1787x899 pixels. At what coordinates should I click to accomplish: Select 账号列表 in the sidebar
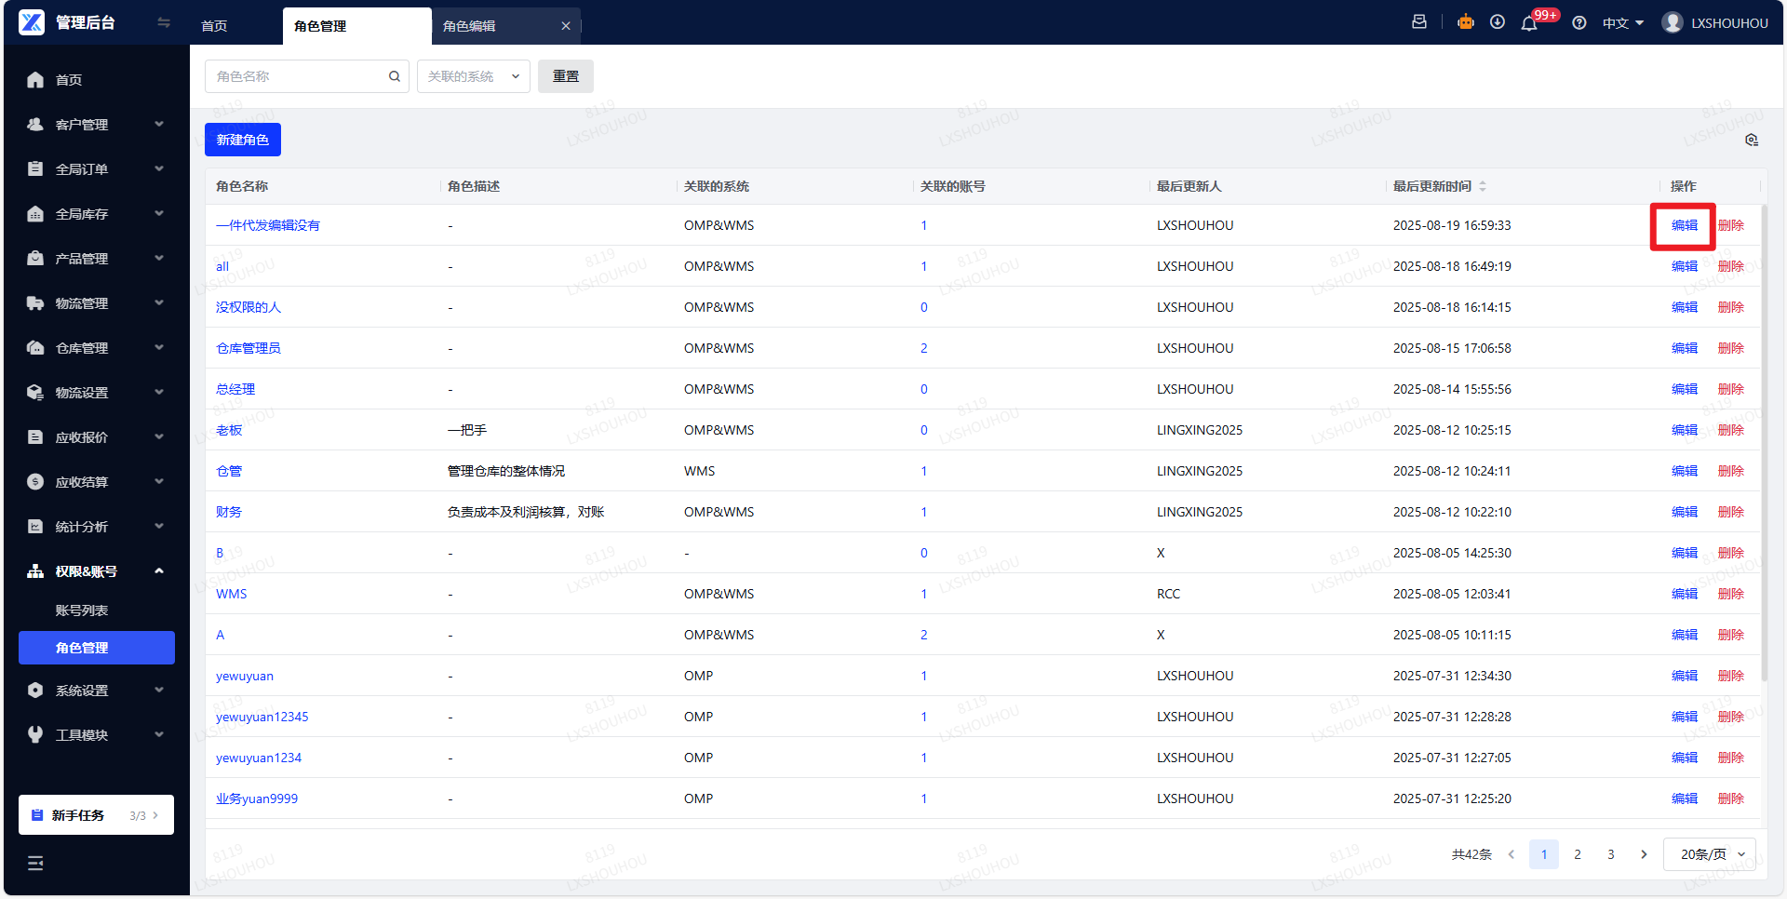pos(82,611)
